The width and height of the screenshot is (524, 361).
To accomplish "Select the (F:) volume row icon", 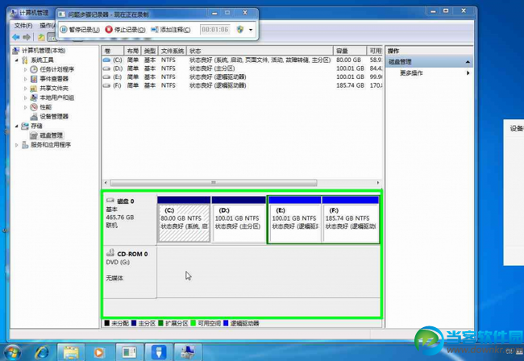I will click(x=106, y=85).
